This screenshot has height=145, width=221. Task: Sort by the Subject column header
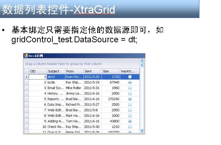click(56, 71)
